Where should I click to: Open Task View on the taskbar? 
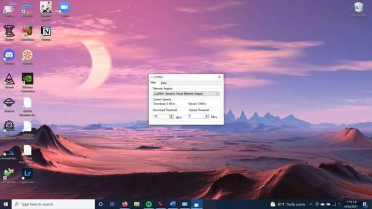(x=112, y=204)
